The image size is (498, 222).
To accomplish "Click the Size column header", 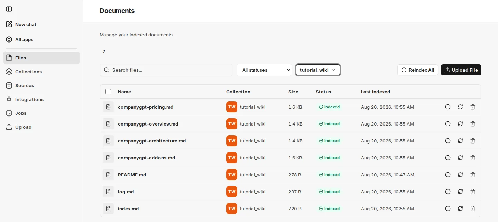I will point(293,92).
